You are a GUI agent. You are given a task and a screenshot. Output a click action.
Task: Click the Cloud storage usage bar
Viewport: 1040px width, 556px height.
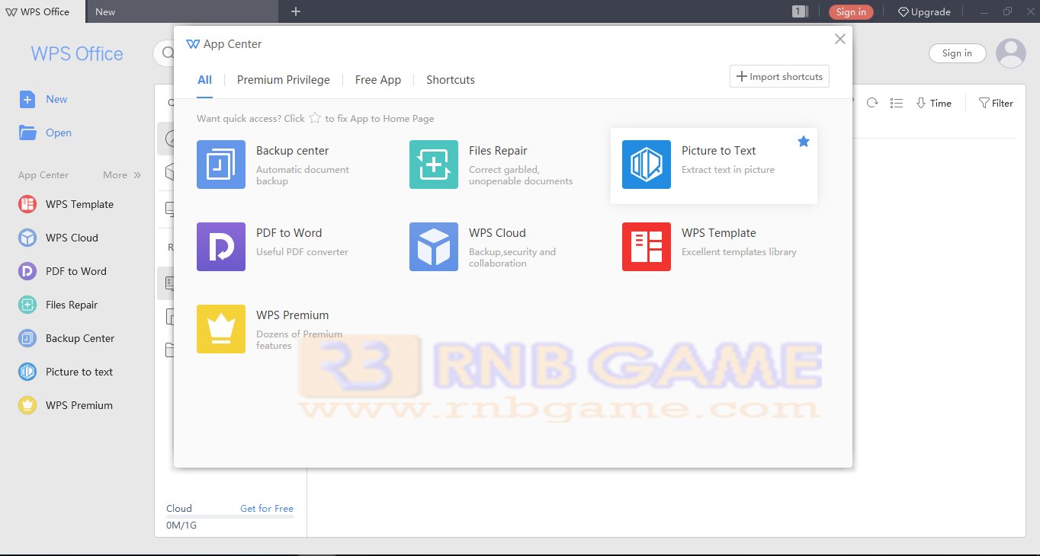pos(230,517)
